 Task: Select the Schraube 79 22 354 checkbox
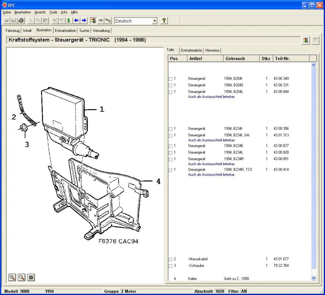click(170, 266)
